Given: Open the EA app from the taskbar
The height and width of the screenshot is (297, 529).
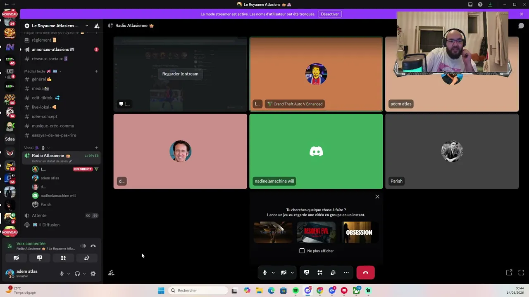Looking at the screenshot, I should [332, 290].
